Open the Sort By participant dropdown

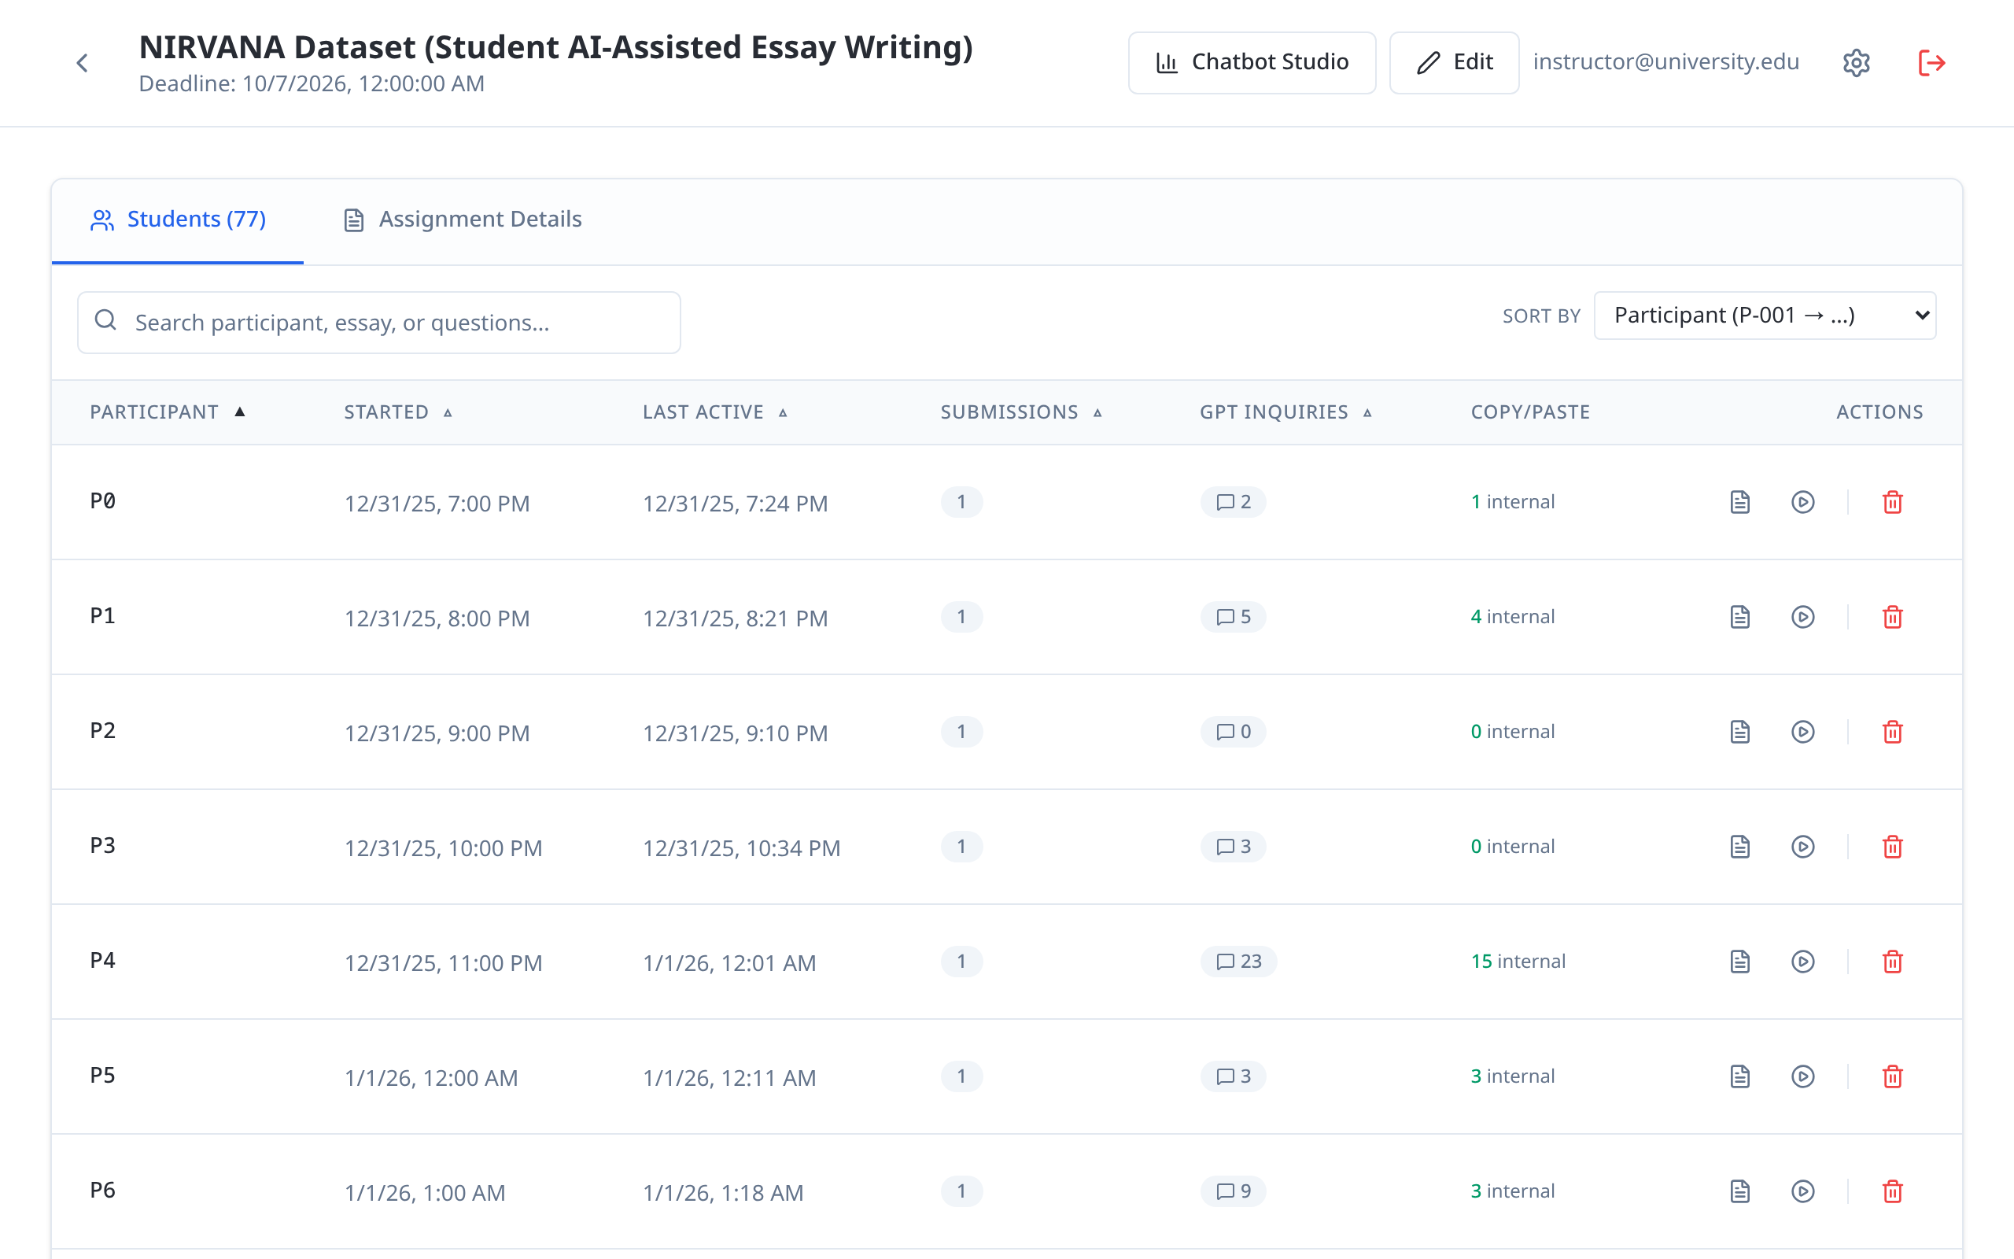[x=1765, y=316]
